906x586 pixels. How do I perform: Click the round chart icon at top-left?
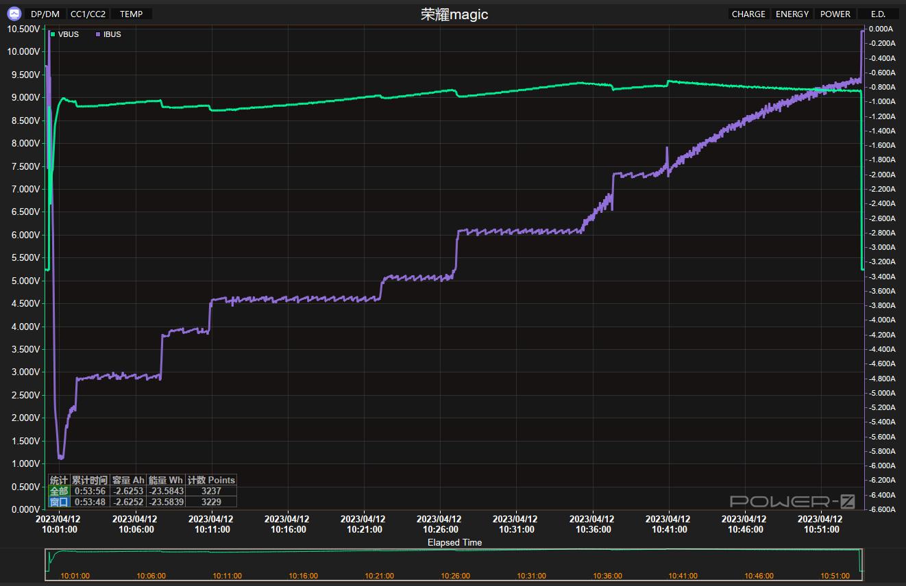pos(14,14)
